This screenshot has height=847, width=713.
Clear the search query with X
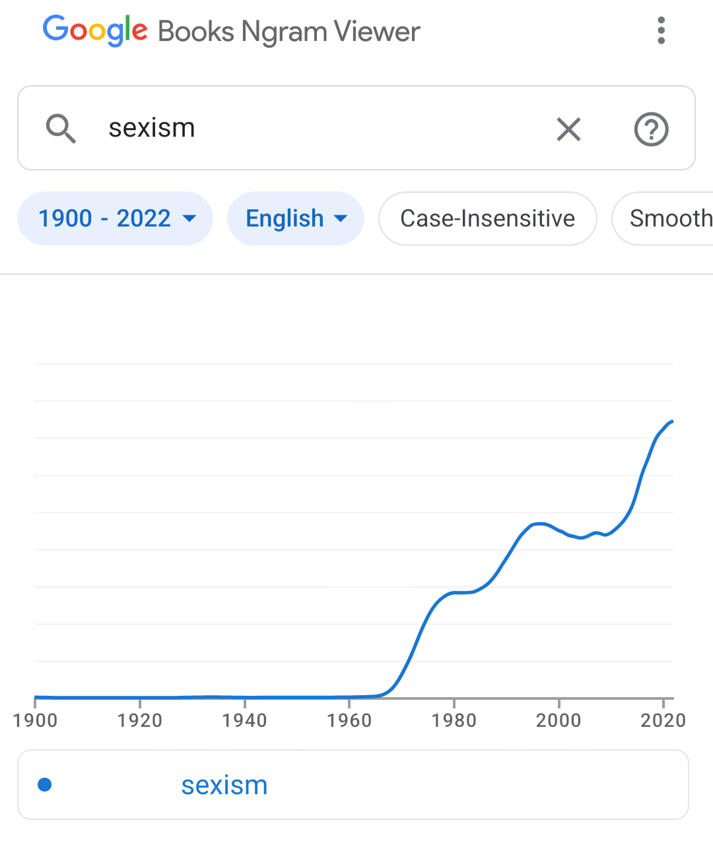pyautogui.click(x=568, y=129)
